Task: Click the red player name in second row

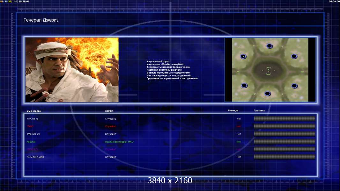Action: [30, 126]
